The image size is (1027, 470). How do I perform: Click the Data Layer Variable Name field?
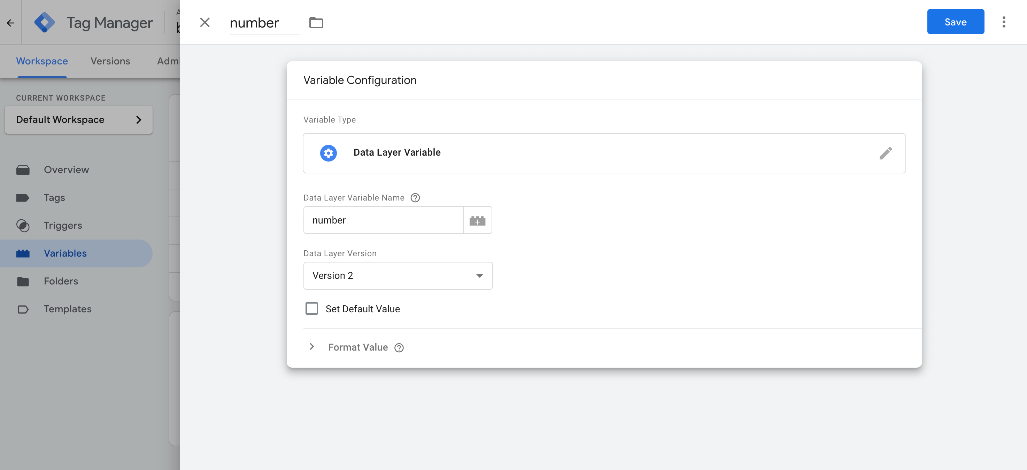[x=383, y=220]
